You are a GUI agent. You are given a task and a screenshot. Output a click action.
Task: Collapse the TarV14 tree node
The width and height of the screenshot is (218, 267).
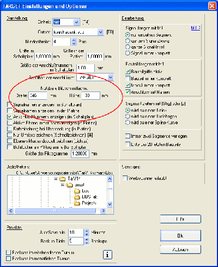[56, 179]
